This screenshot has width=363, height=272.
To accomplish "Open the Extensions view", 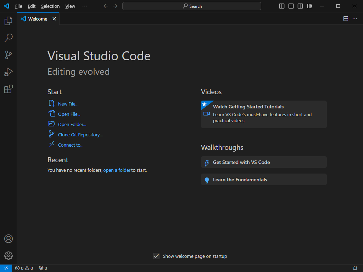I will (9, 89).
